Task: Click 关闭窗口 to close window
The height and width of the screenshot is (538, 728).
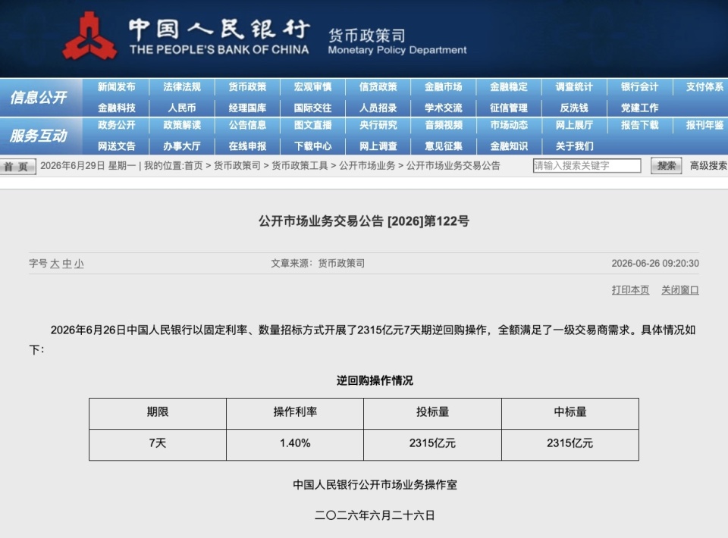Action: pyautogui.click(x=680, y=290)
